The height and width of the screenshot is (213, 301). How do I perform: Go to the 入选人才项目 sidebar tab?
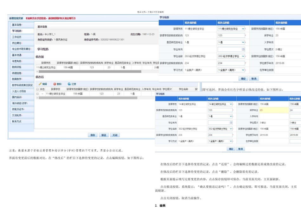(x=22, y=91)
